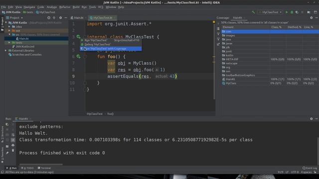Screen dimensions: 319x179
Task: Click the Build project hammer icon
Action: click(x=253, y=12)
